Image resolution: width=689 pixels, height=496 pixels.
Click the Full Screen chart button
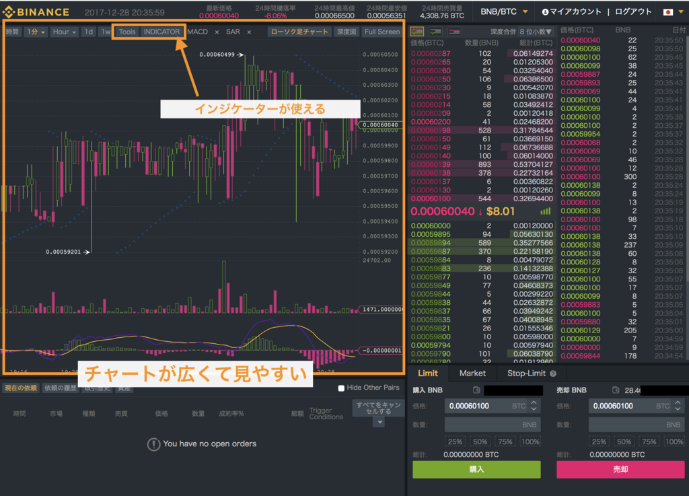[382, 32]
